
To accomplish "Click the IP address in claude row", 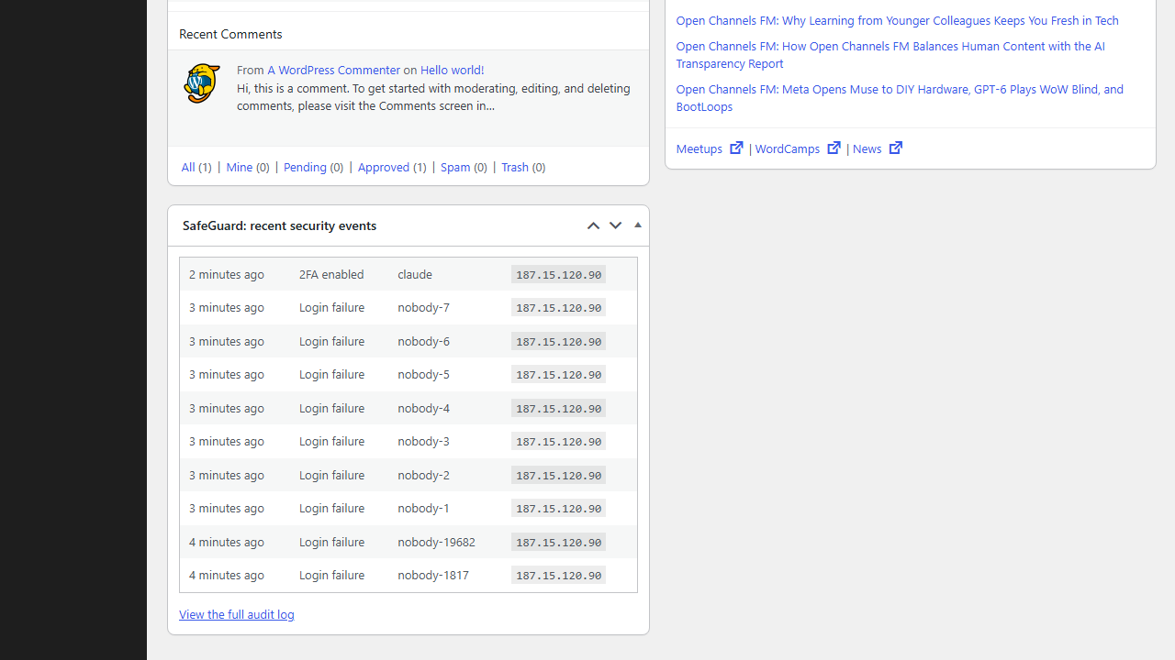I will tap(558, 274).
